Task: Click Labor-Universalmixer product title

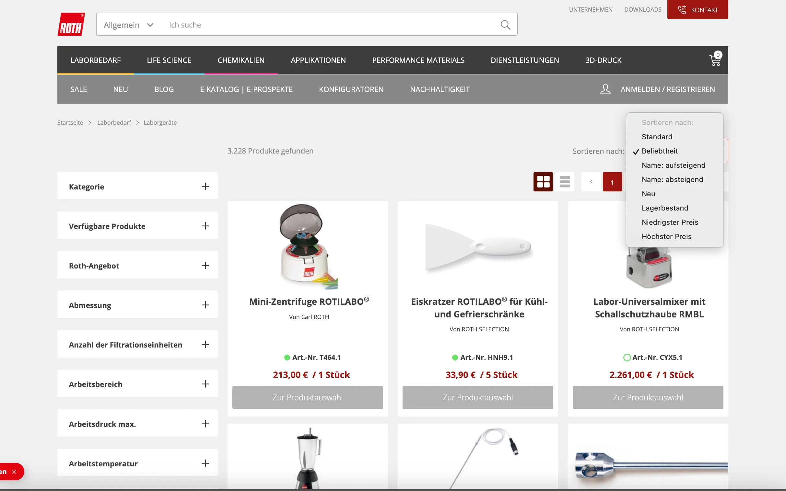Action: (x=649, y=308)
